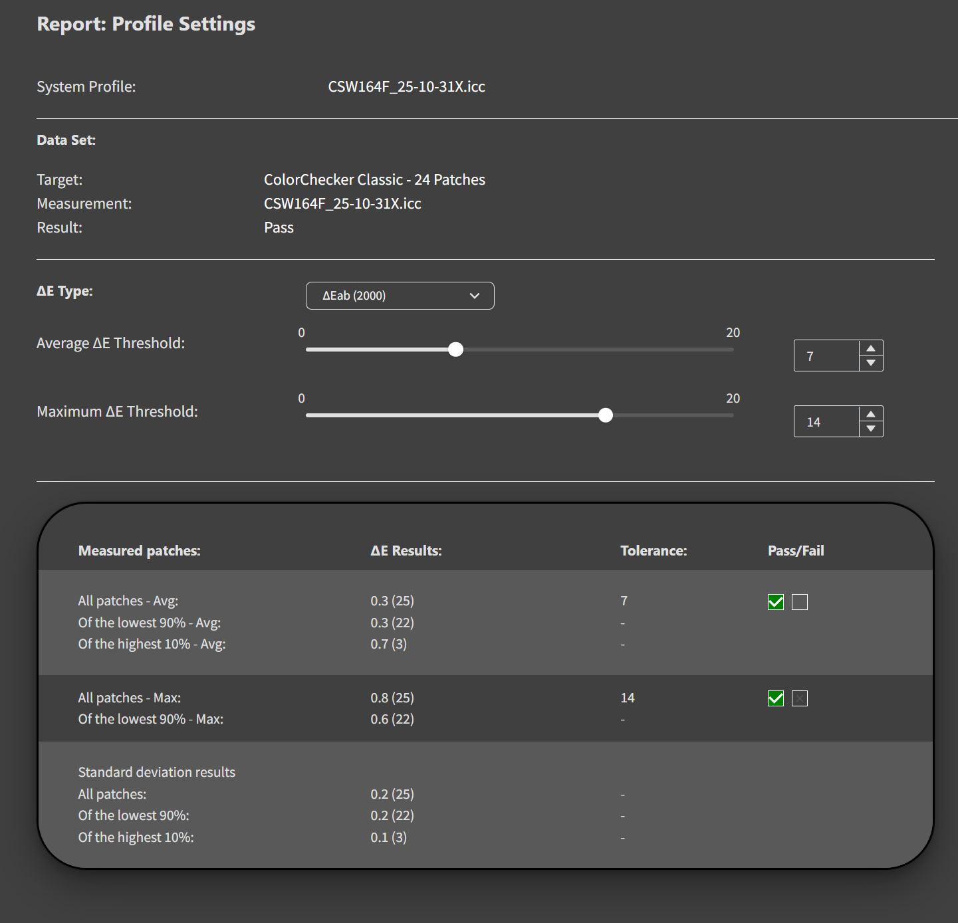Toggle empty fail checkbox for All patches Avg
The image size is (958, 923).
pyautogui.click(x=800, y=602)
